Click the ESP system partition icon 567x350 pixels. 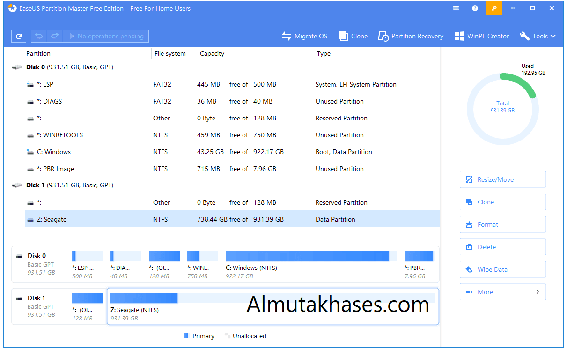click(x=30, y=84)
